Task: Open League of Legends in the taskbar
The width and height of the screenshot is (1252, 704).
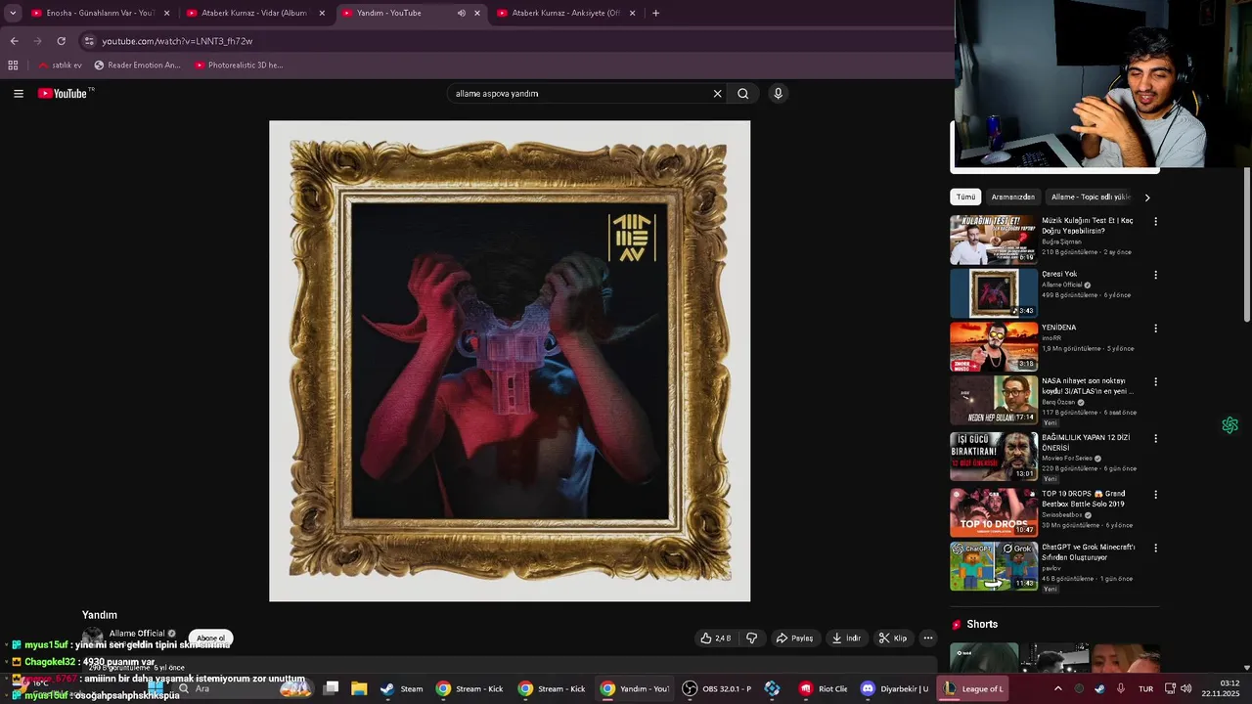Action: tap(973, 688)
